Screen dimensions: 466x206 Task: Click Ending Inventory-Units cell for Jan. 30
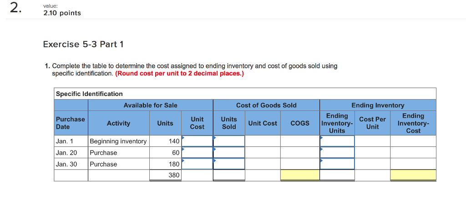[x=337, y=164]
